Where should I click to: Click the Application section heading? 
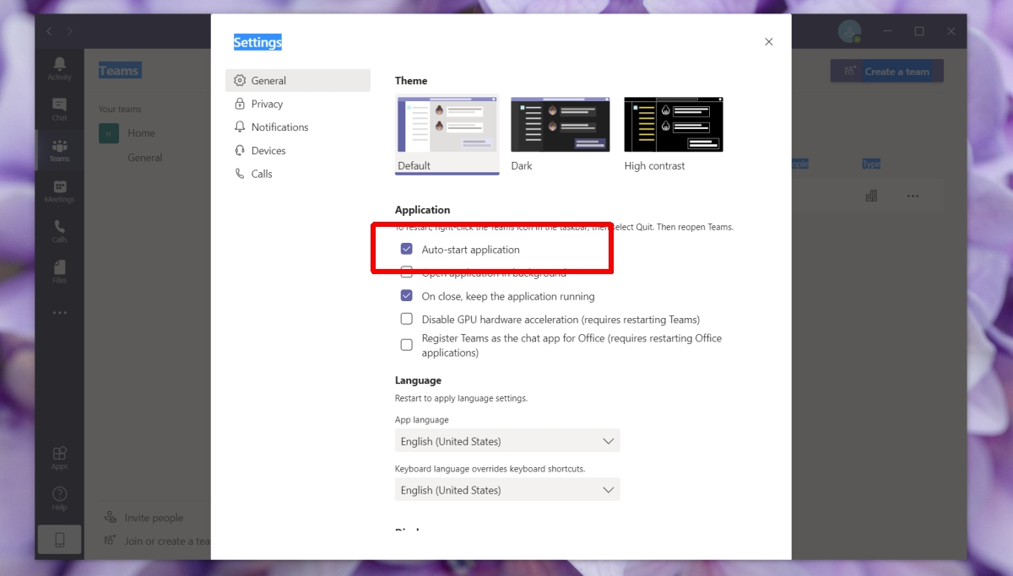click(x=422, y=210)
